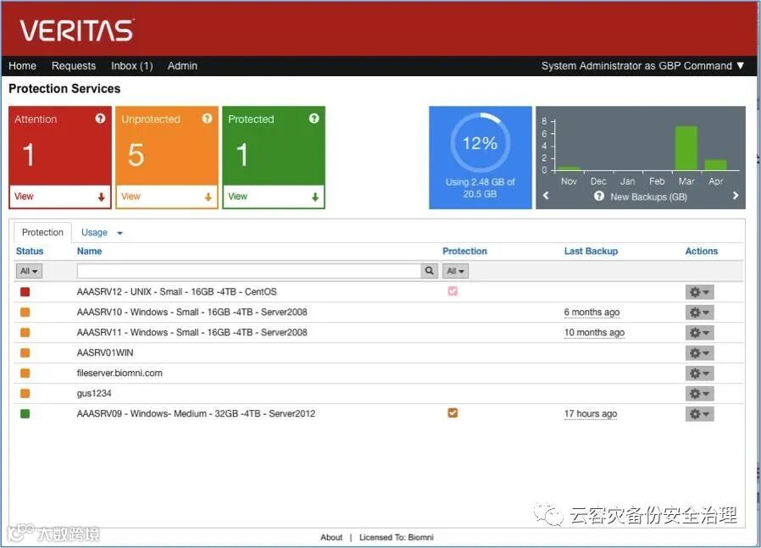This screenshot has width=761, height=548.
Task: Click the Apr bar in backups chart
Action: pyautogui.click(x=715, y=165)
